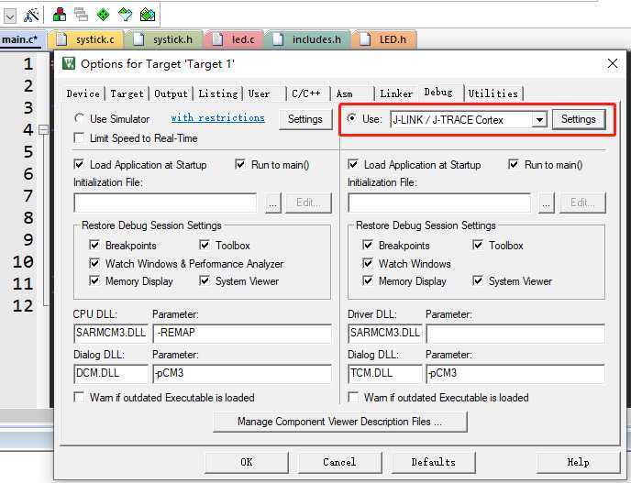
Task: Select the Use Simulator radio button
Action: 79,119
